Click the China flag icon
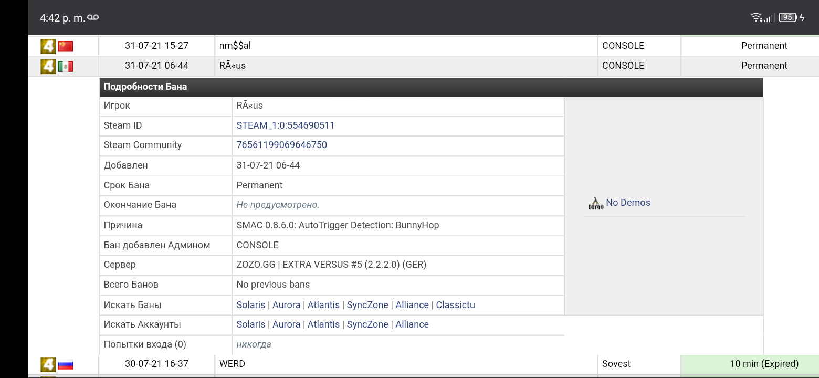This screenshot has height=378, width=819. tap(66, 46)
